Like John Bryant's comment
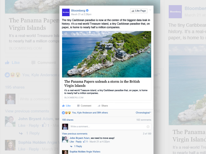Image resolution: width=206 pixels, height=154 pixels. tap(72, 142)
